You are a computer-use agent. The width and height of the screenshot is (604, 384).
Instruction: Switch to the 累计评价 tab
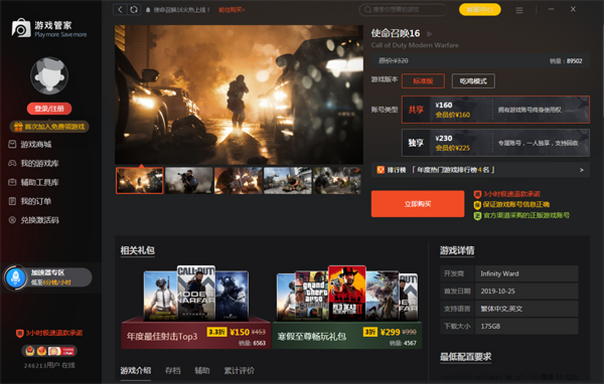[x=239, y=371]
